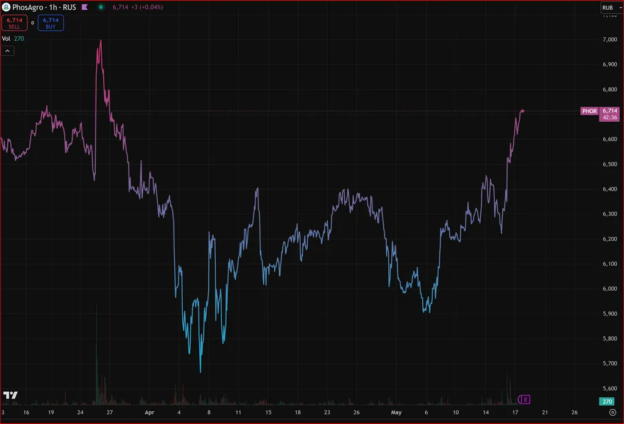Click the 24 date label on time axis

(x=80, y=412)
